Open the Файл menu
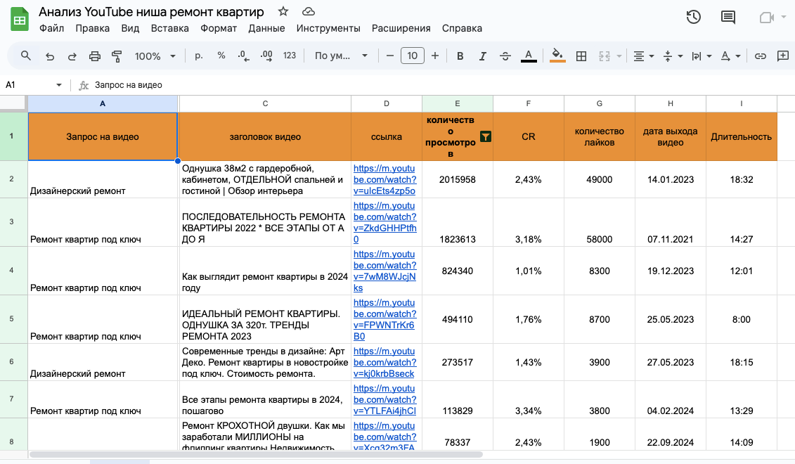The image size is (795, 464). tap(52, 28)
